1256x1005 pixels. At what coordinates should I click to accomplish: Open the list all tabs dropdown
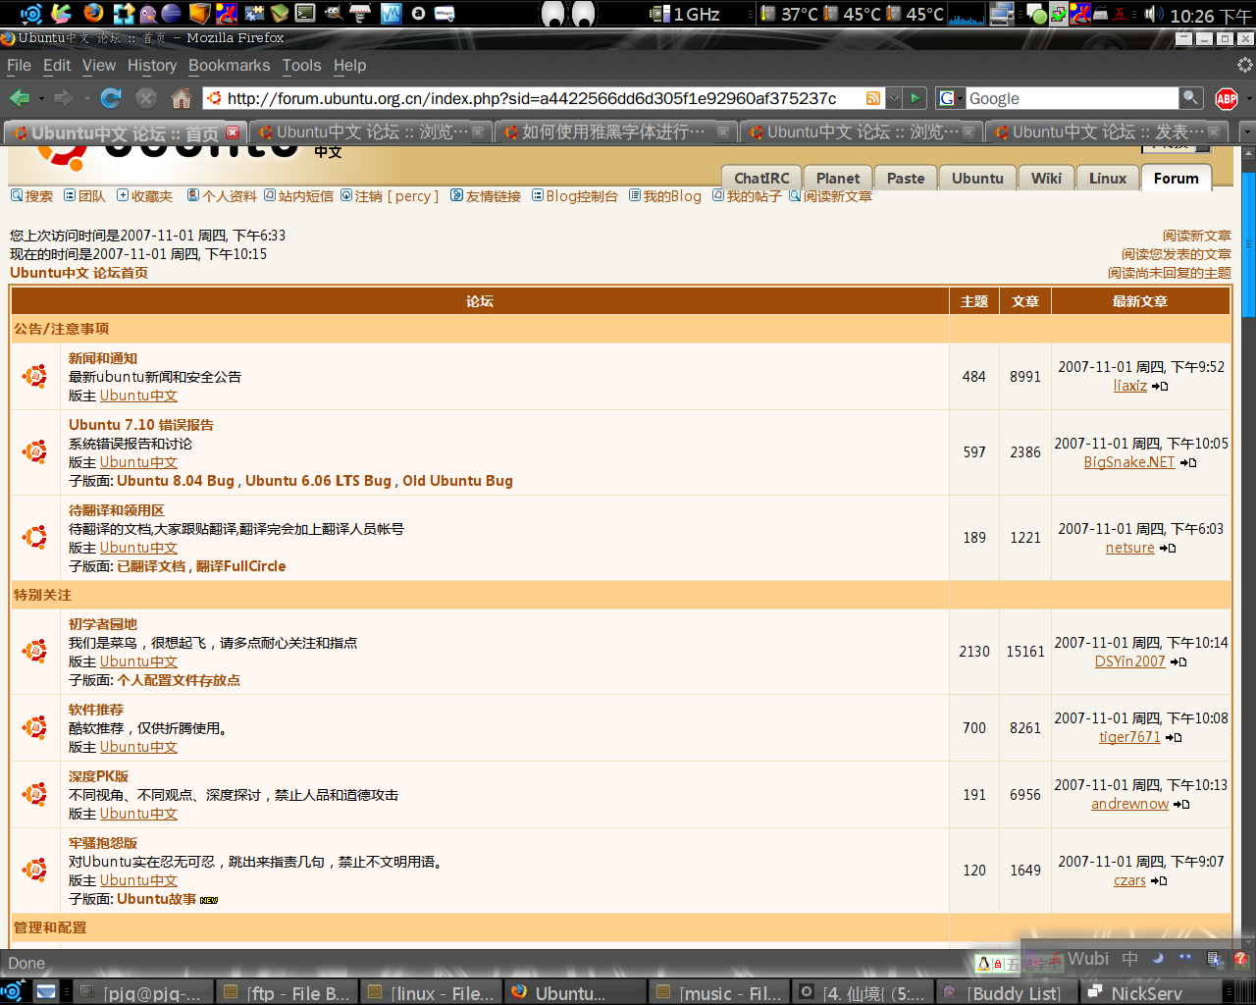(x=1246, y=132)
